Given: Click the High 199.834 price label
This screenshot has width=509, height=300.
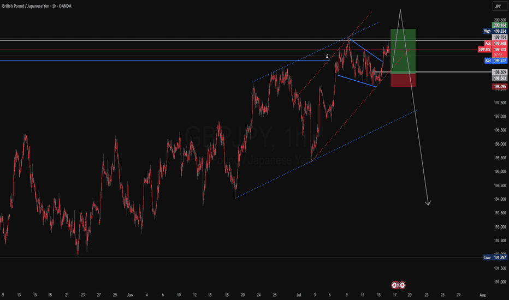Looking at the screenshot, I should [x=495, y=31].
